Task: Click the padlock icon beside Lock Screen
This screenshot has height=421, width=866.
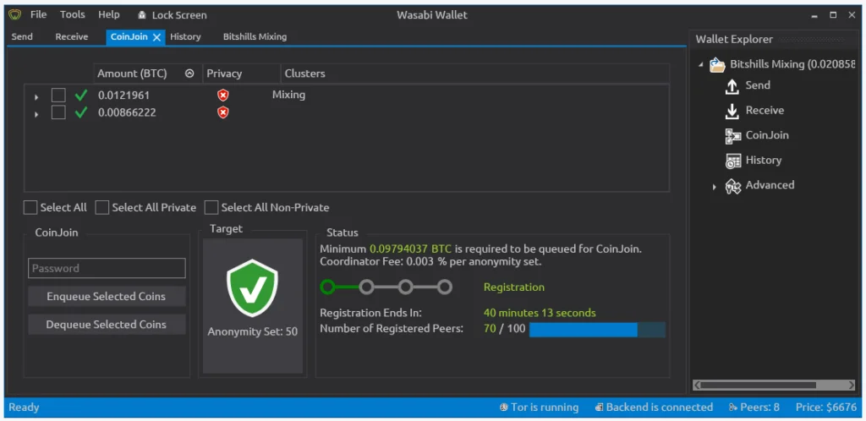Action: tap(142, 15)
